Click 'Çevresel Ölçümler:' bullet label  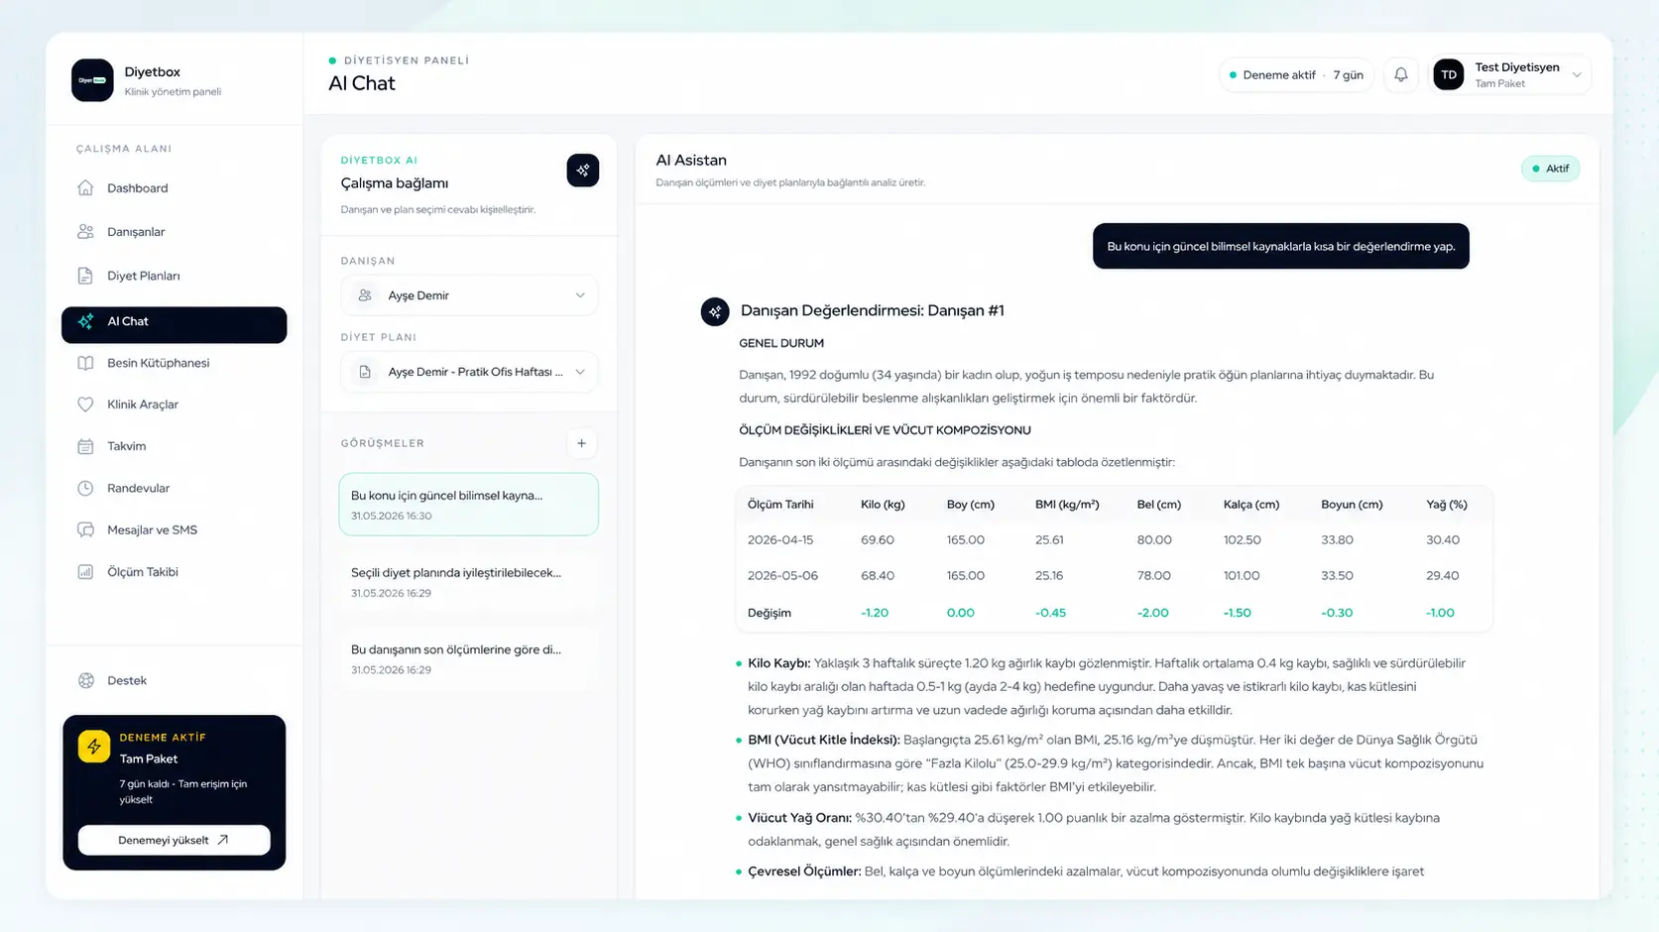click(804, 872)
